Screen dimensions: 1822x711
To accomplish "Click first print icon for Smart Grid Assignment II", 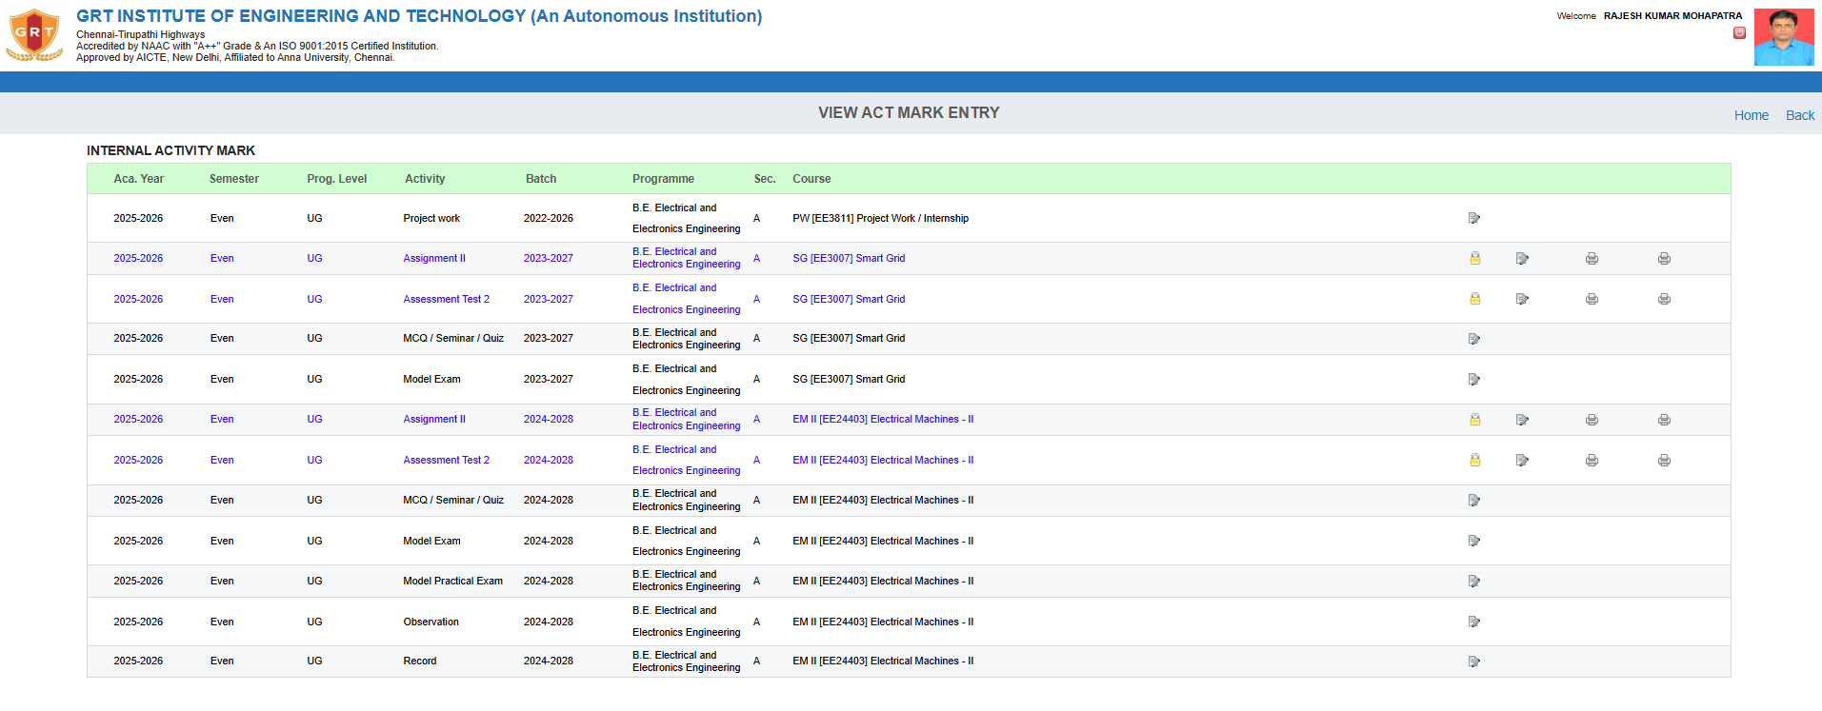I will coord(1592,258).
